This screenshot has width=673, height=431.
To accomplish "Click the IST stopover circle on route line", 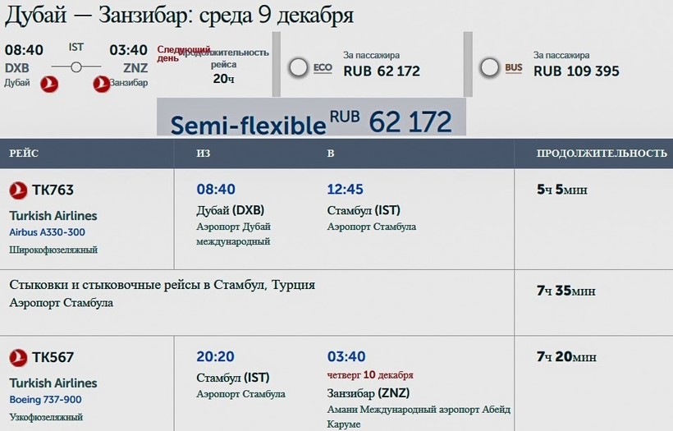I will (x=76, y=67).
